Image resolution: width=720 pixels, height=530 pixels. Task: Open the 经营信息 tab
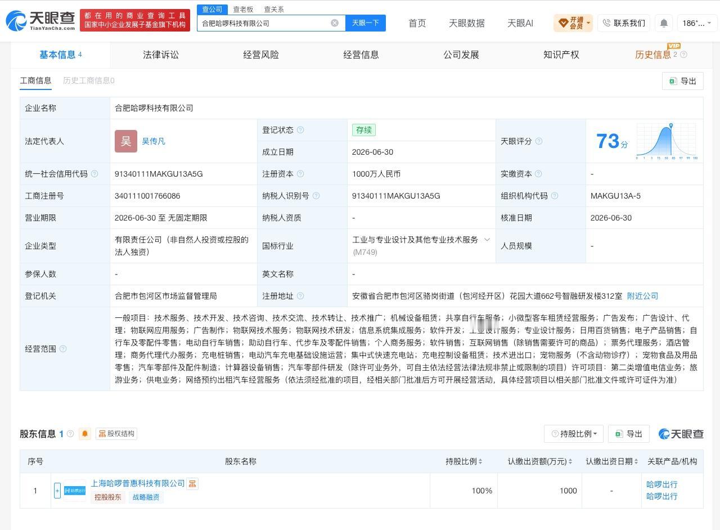pos(361,55)
